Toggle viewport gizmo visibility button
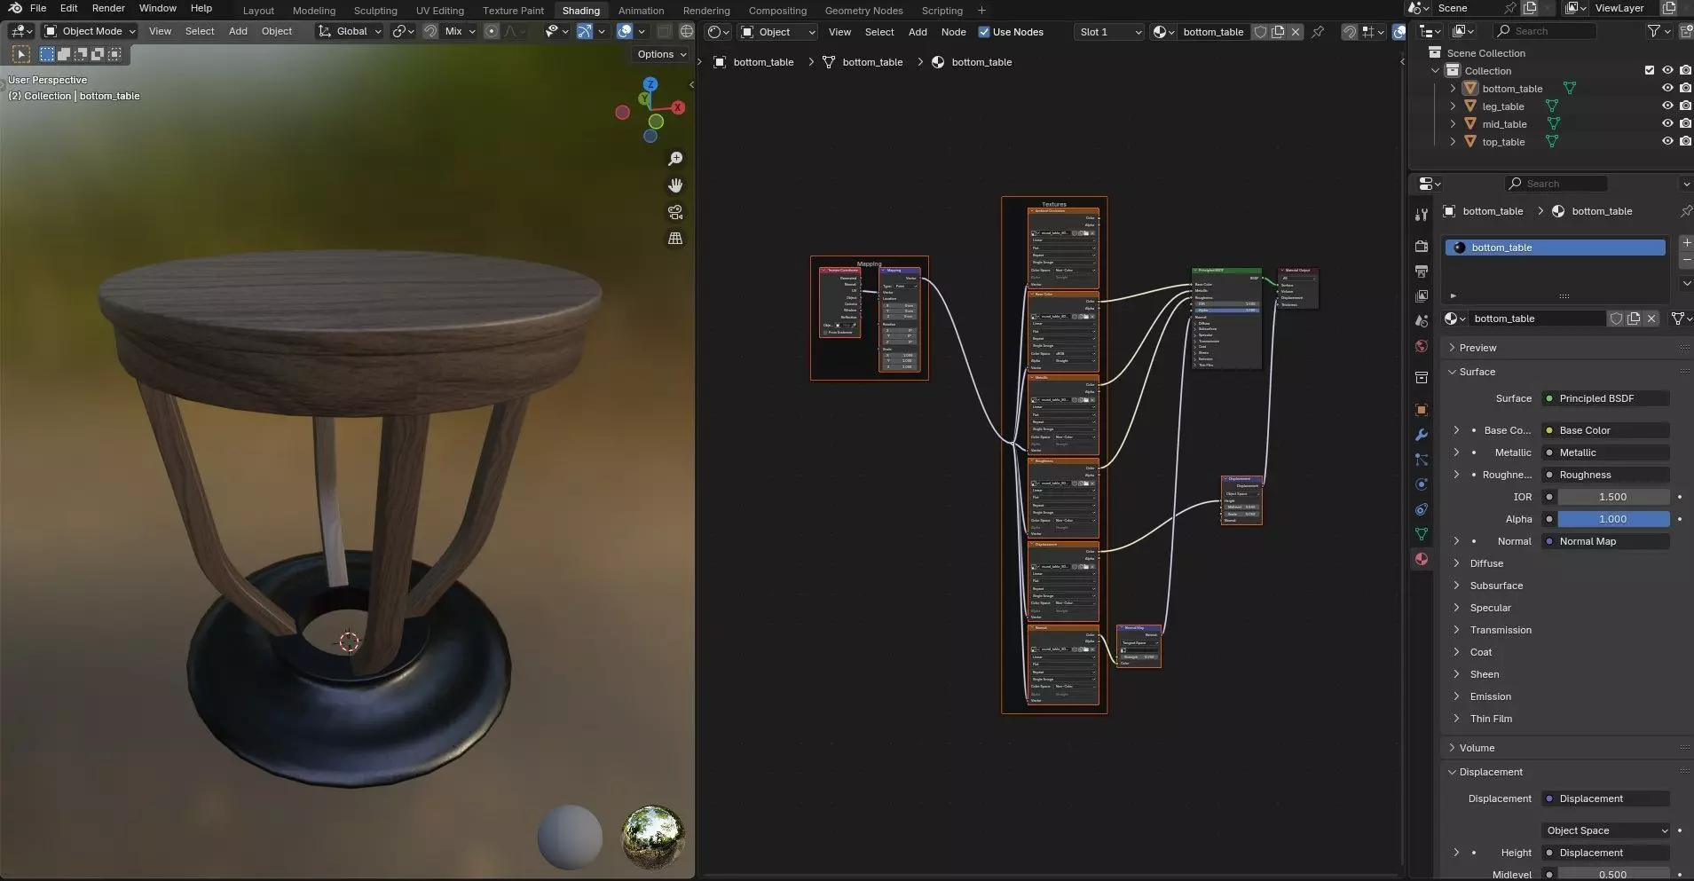Image resolution: width=1694 pixels, height=881 pixels. click(585, 31)
